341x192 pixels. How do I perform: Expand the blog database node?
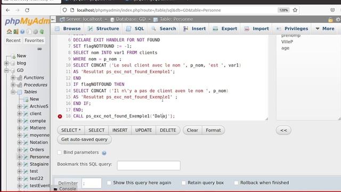coord(6,63)
